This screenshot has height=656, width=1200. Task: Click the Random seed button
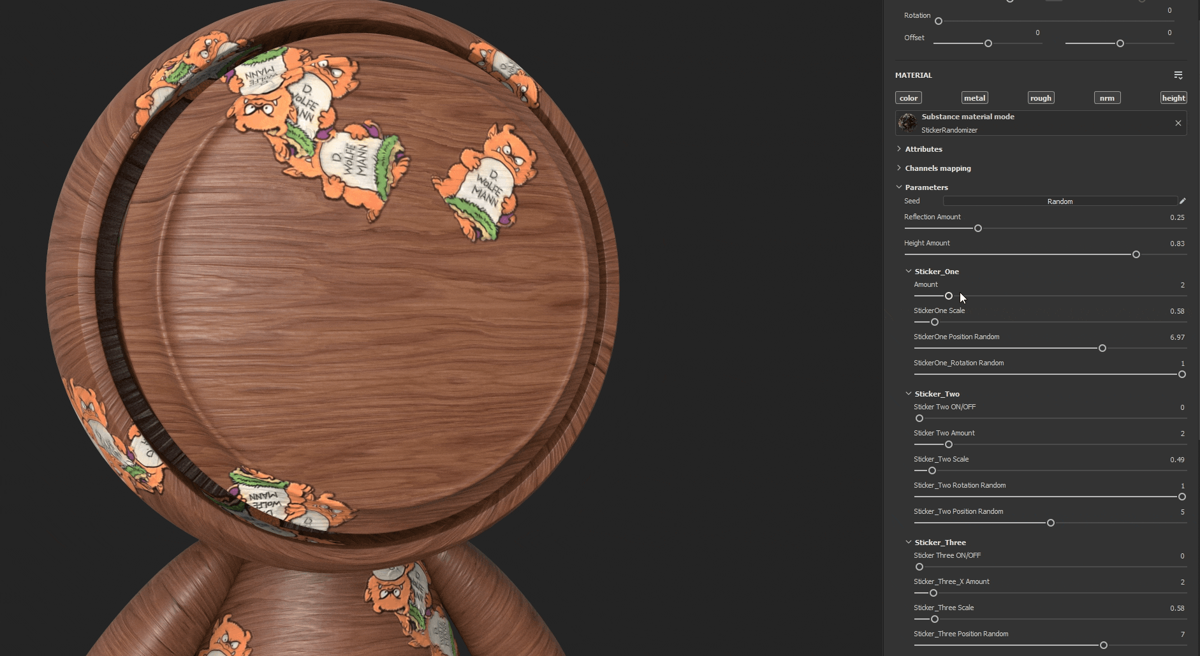coord(1060,201)
